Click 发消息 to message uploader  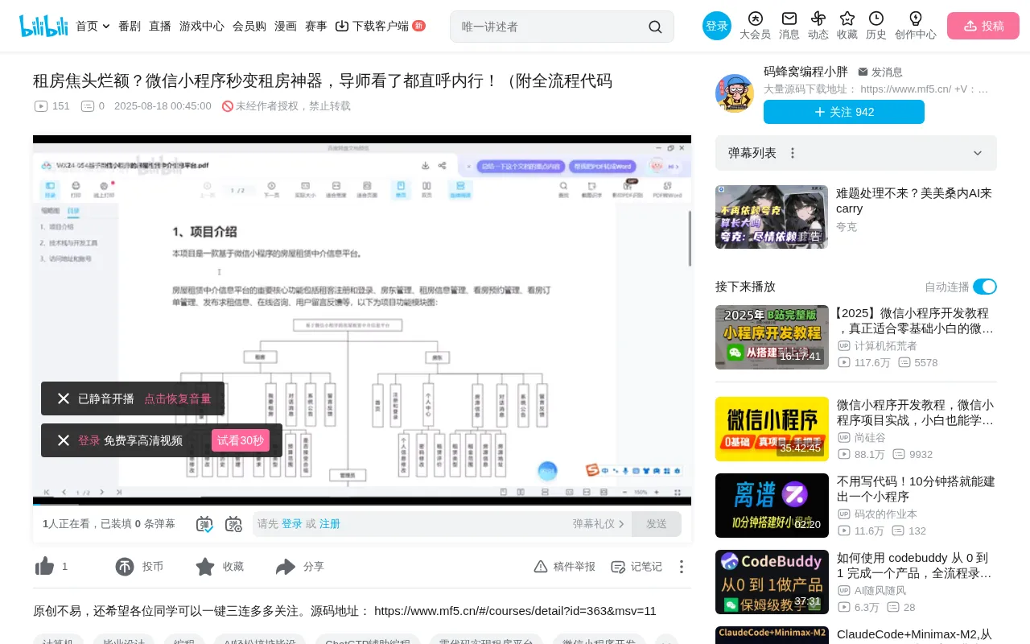pyautogui.click(x=880, y=72)
